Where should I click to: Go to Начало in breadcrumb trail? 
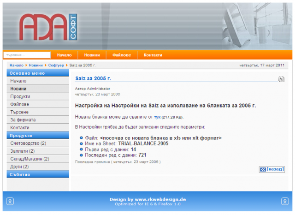pyautogui.click(x=17, y=65)
